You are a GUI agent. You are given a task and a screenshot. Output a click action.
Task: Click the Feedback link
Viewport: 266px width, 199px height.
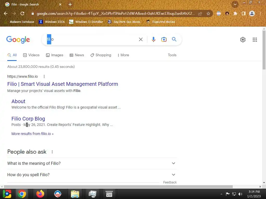(170, 182)
